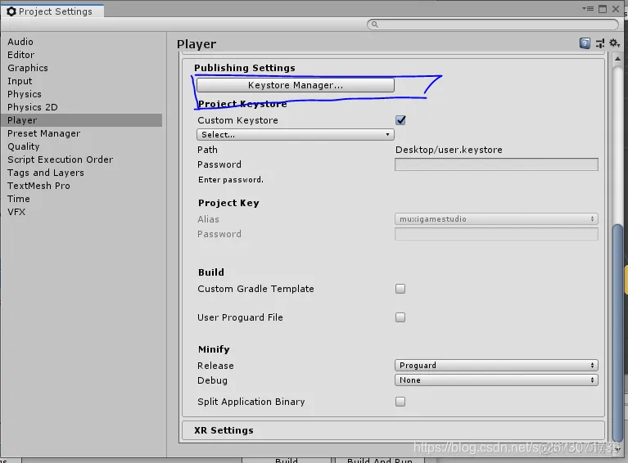Enable Split Application Binary checkbox

click(x=400, y=402)
